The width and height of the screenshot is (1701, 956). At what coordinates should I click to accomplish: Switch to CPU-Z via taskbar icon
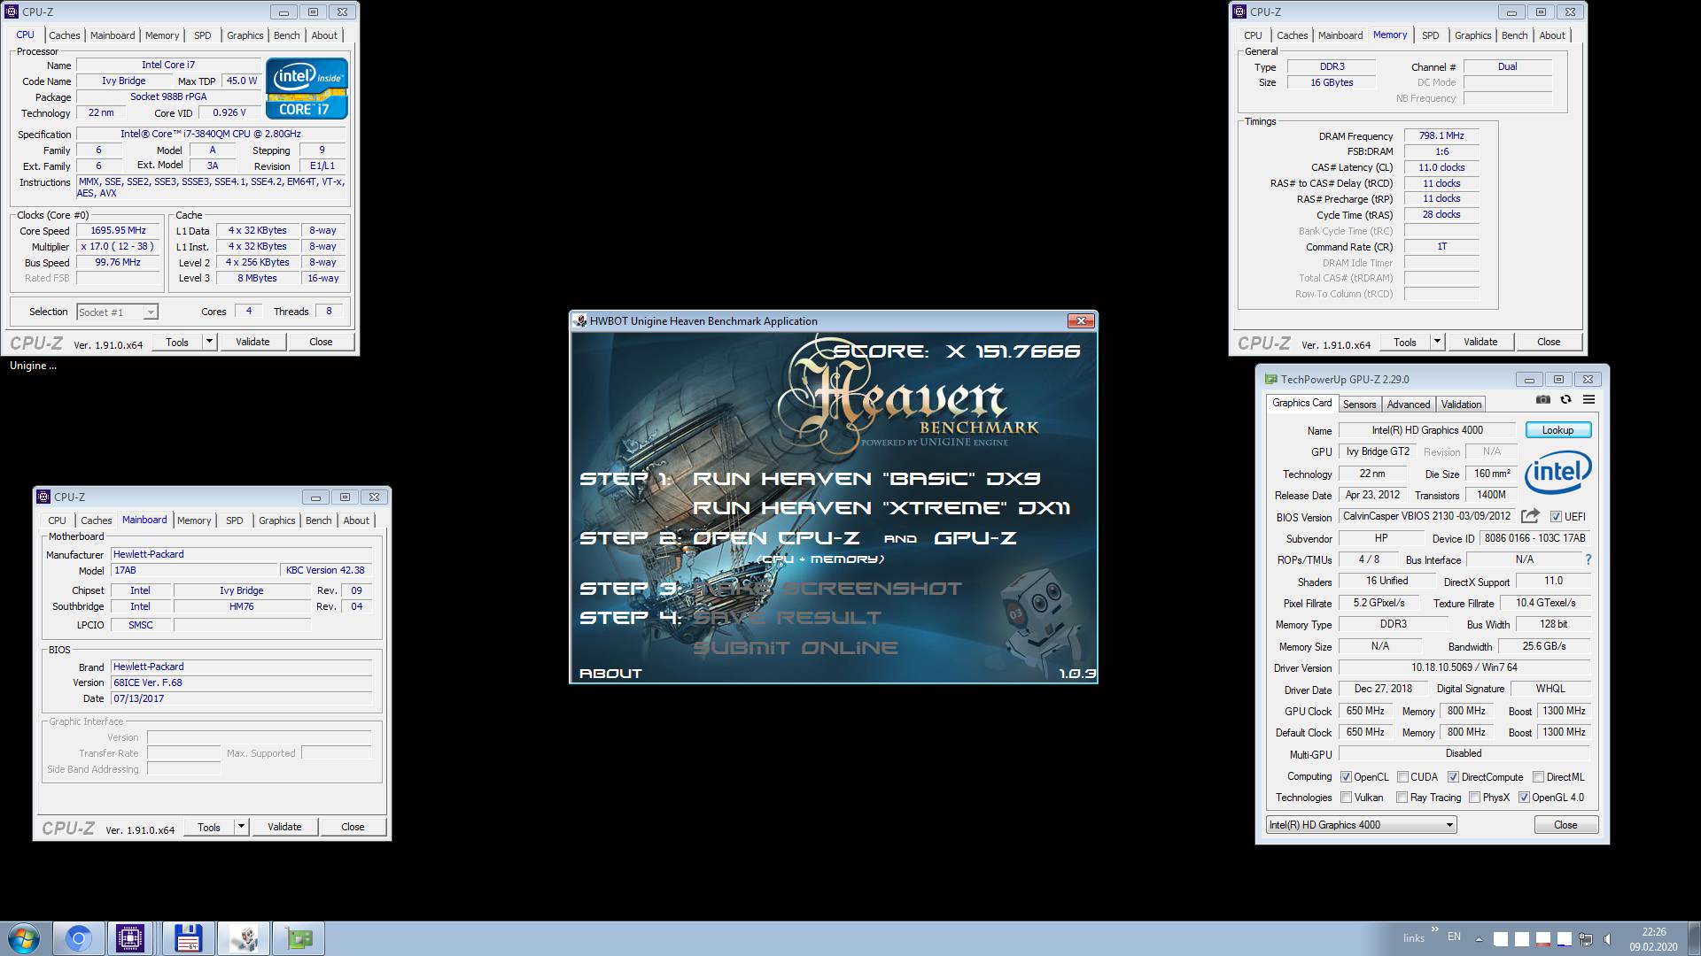point(130,938)
